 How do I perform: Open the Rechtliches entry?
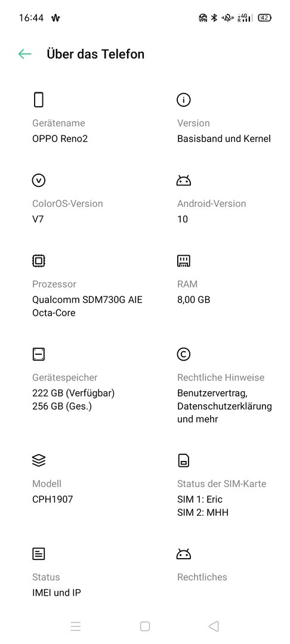click(202, 577)
